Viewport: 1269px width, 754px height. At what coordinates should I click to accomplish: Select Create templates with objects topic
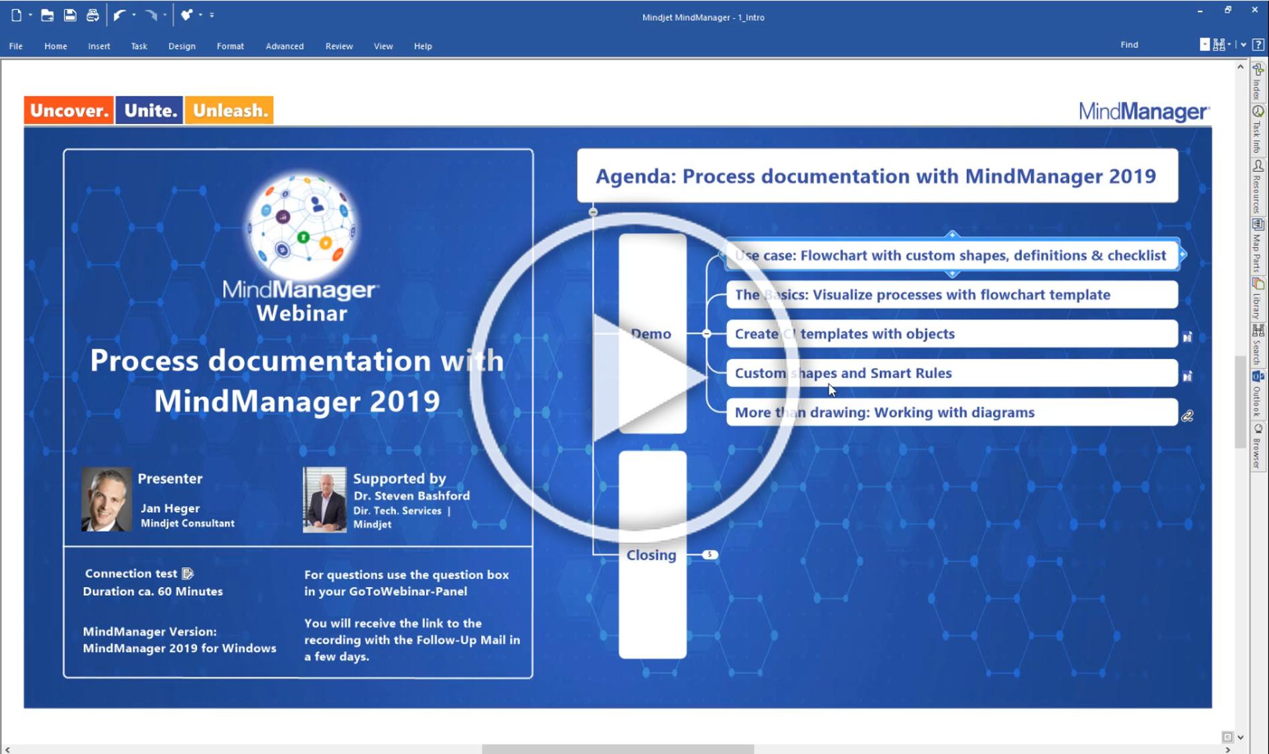click(x=951, y=334)
